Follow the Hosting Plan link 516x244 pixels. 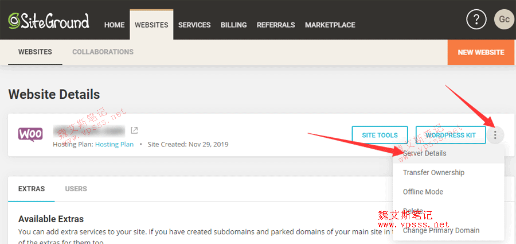[x=114, y=144]
